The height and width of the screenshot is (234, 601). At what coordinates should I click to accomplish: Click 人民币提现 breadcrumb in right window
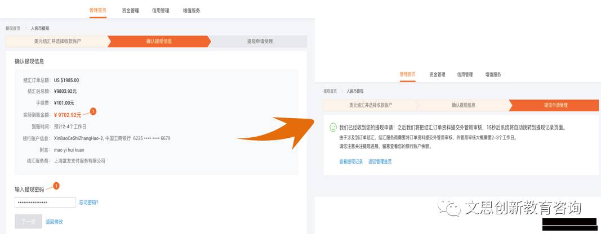tap(355, 92)
